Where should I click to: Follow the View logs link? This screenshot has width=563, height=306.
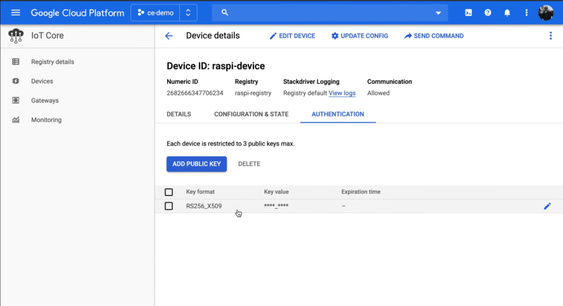pyautogui.click(x=342, y=93)
